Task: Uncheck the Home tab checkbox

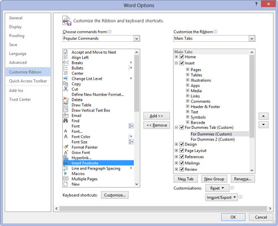Action: coord(182,56)
